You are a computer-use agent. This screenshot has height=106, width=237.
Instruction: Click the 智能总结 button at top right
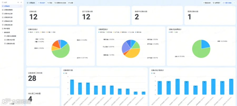207,3
